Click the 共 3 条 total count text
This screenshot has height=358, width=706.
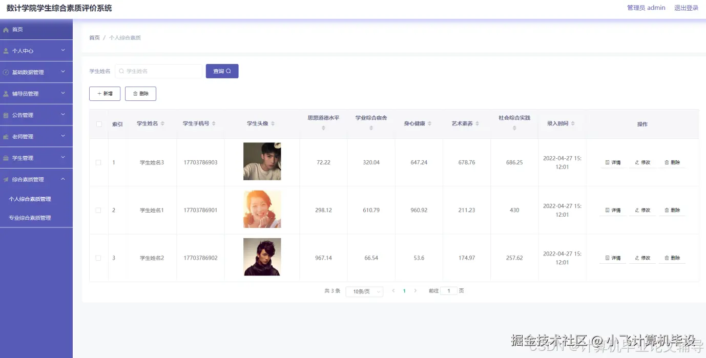click(332, 291)
